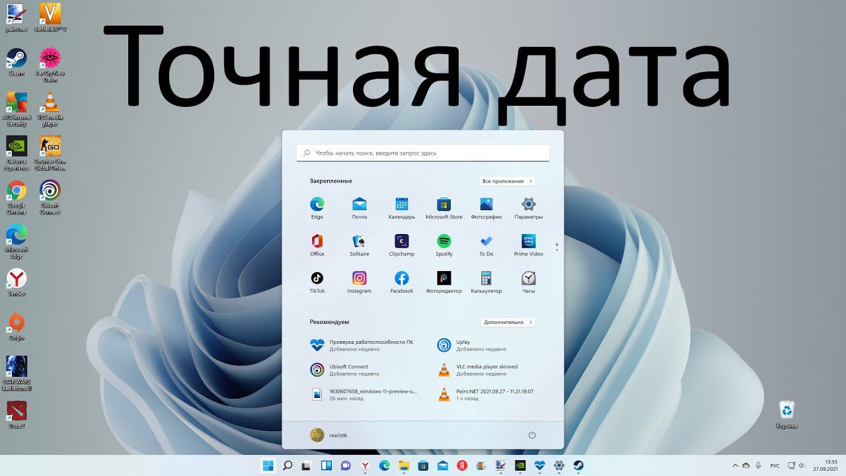Select Microsoft Edge desktop shortcut
Image resolution: width=846 pixels, height=476 pixels.
(x=17, y=242)
